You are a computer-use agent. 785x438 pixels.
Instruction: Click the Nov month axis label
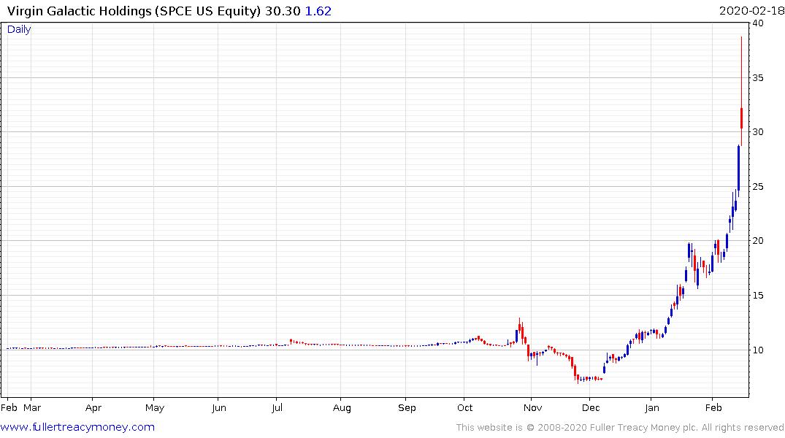pyautogui.click(x=532, y=407)
